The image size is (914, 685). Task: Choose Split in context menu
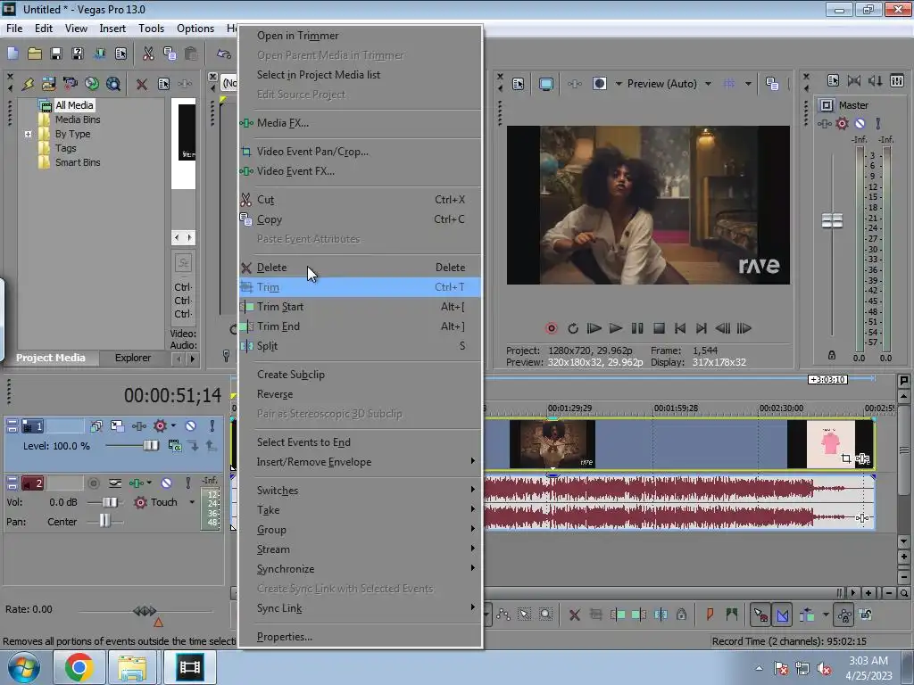[360, 346]
